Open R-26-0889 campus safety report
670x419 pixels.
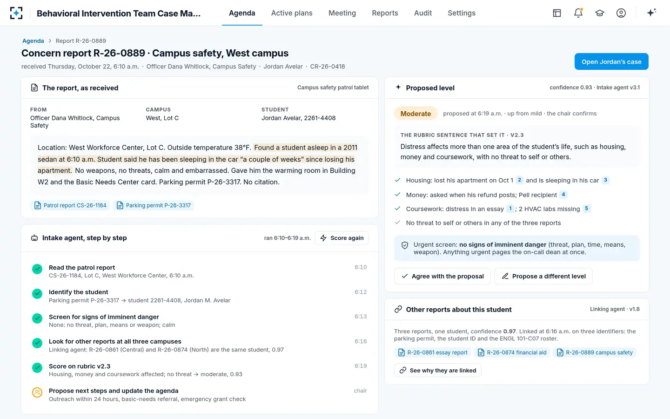(x=595, y=352)
